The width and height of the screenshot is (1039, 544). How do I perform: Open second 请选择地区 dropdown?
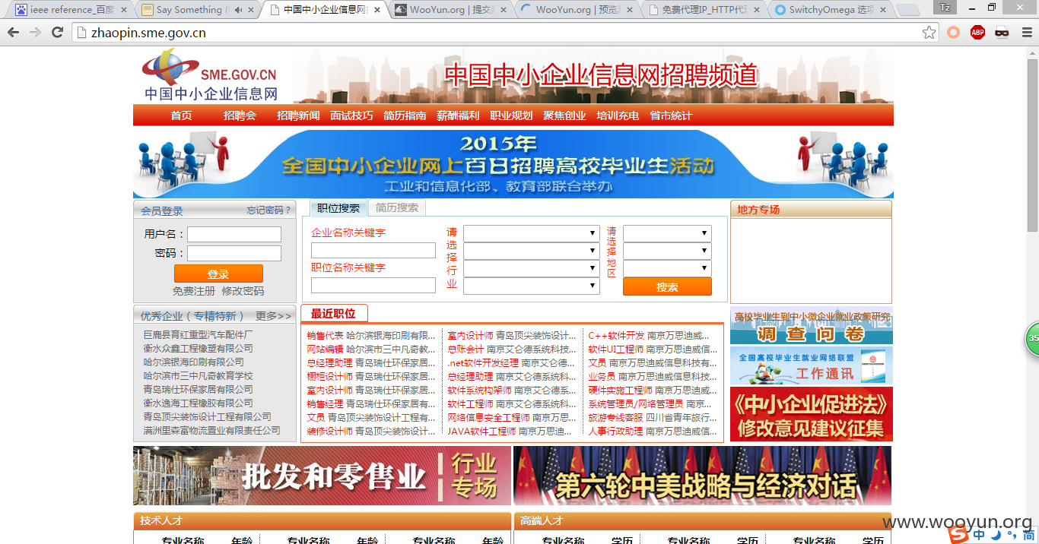coord(667,251)
